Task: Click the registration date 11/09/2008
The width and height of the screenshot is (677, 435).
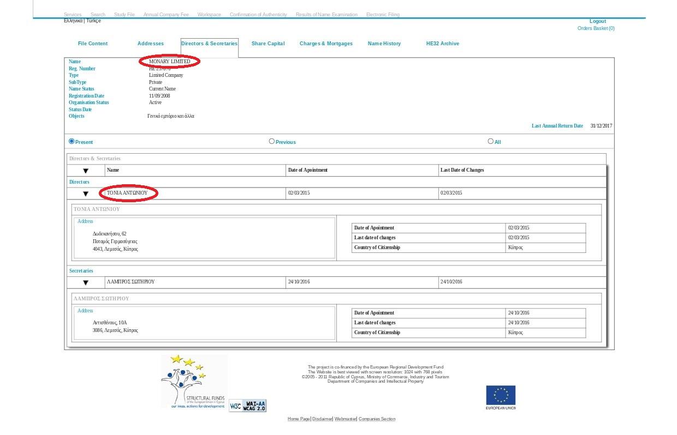Action: point(159,96)
